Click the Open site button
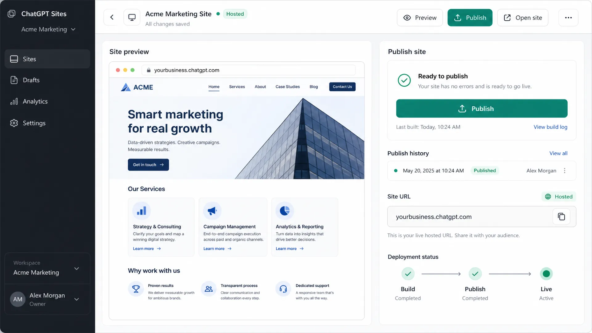The height and width of the screenshot is (333, 592). coord(523,18)
